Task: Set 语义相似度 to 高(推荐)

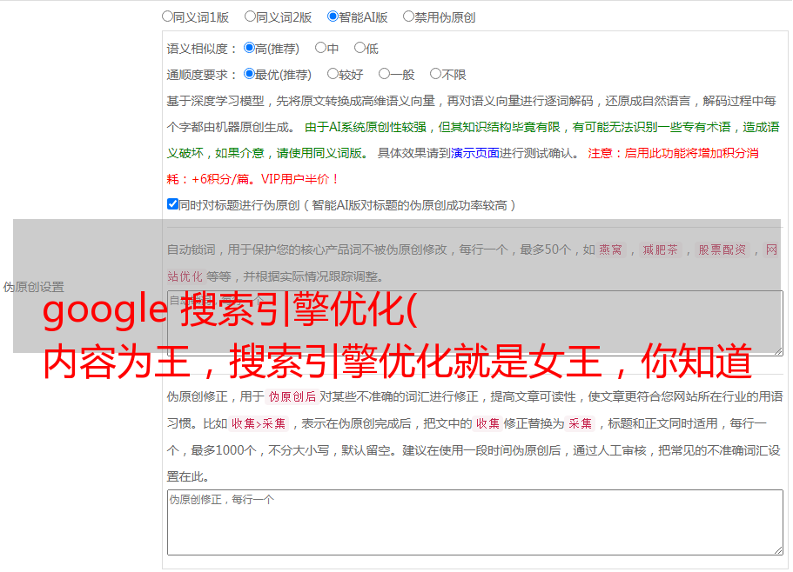Action: pyautogui.click(x=250, y=49)
